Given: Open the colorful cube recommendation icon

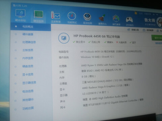Looking at the screenshot, I should pos(116,18).
